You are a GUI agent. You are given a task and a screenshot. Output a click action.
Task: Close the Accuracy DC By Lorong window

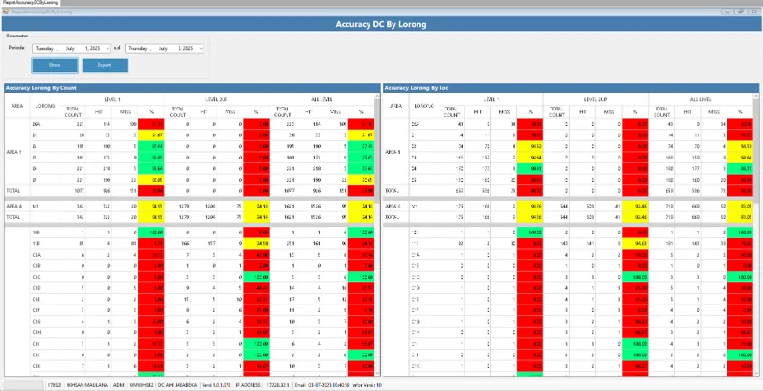(x=753, y=12)
